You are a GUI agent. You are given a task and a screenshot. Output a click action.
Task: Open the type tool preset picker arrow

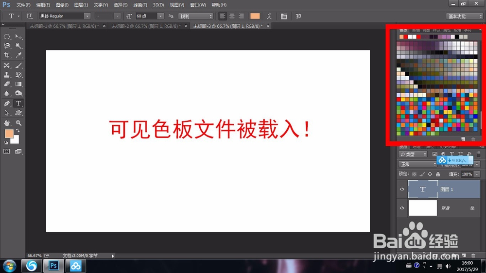click(x=18, y=16)
